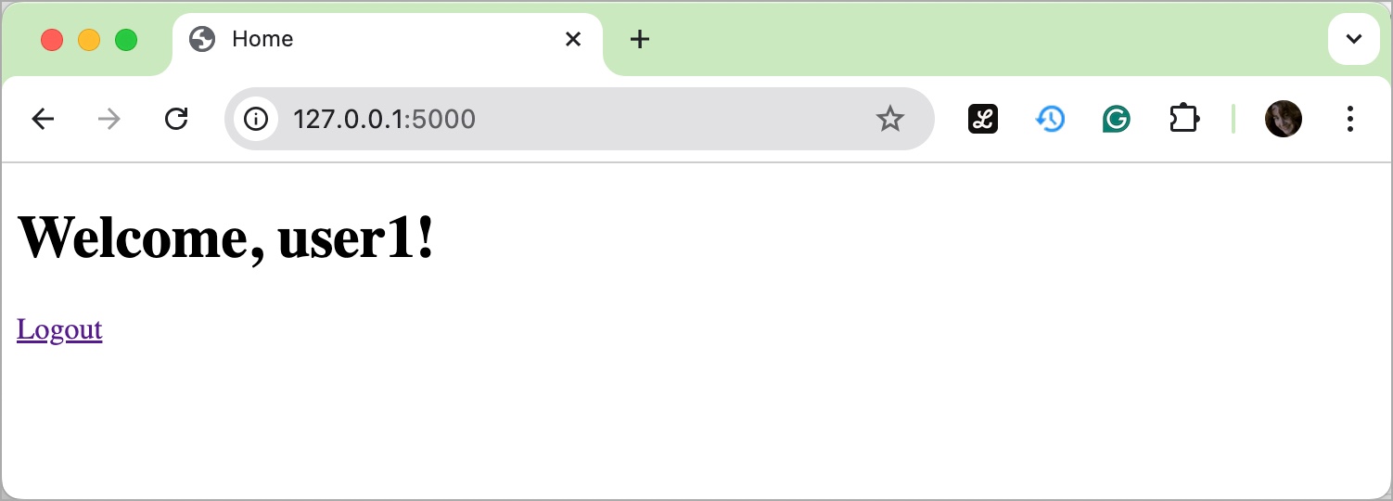Reload the current page
Viewport: 1393px width, 501px height.
[176, 119]
